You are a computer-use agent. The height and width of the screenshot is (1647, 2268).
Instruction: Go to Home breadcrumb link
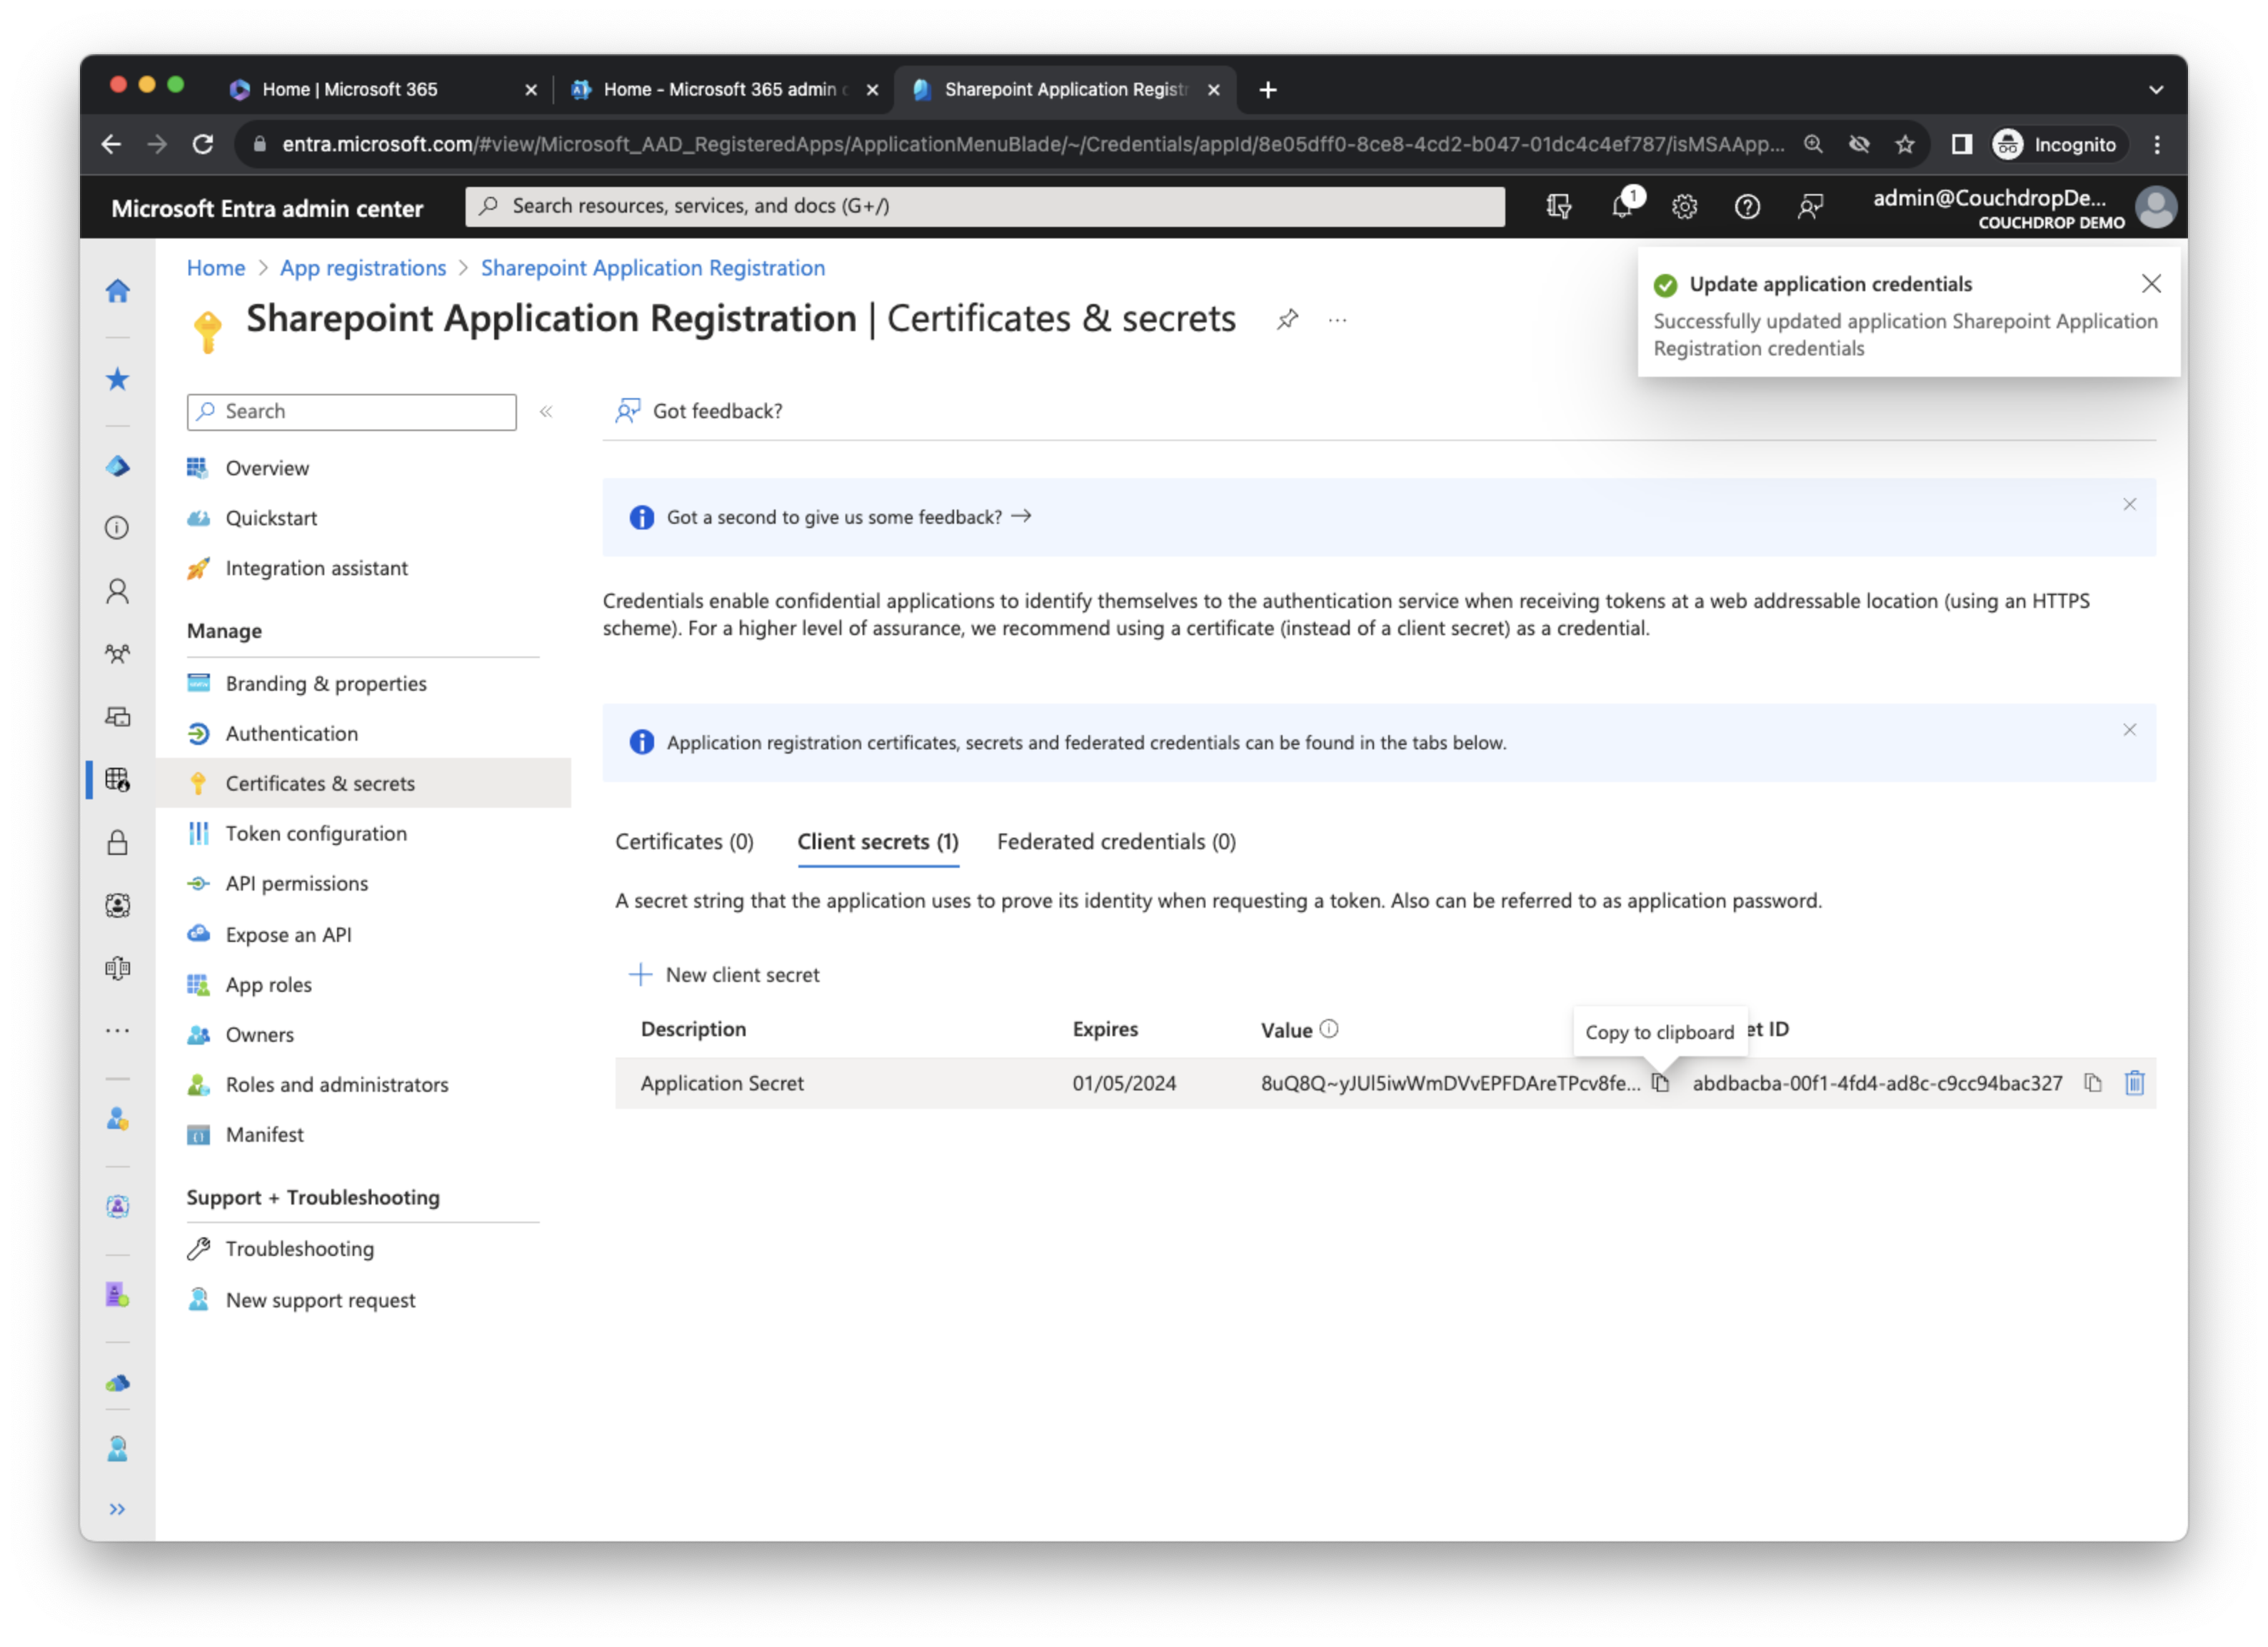[215, 268]
